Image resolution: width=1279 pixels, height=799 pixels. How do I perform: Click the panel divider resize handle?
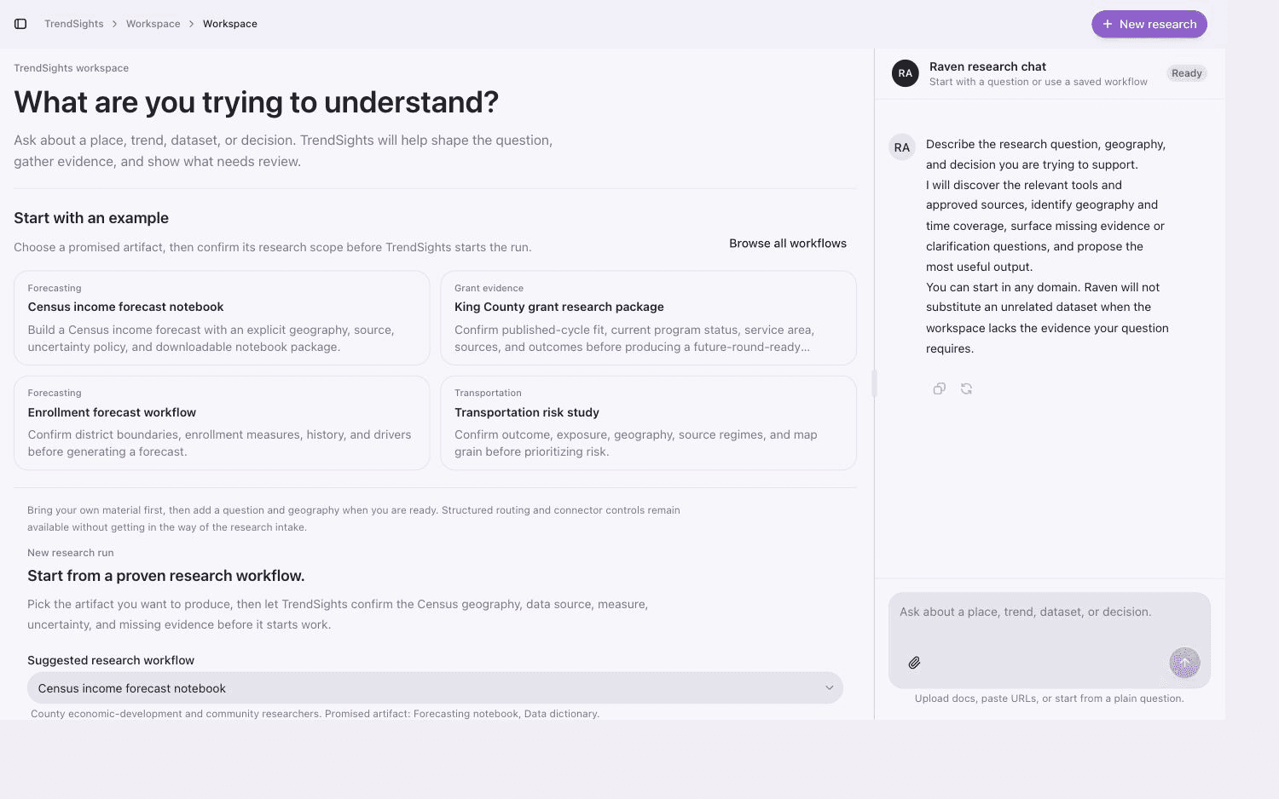[874, 383]
